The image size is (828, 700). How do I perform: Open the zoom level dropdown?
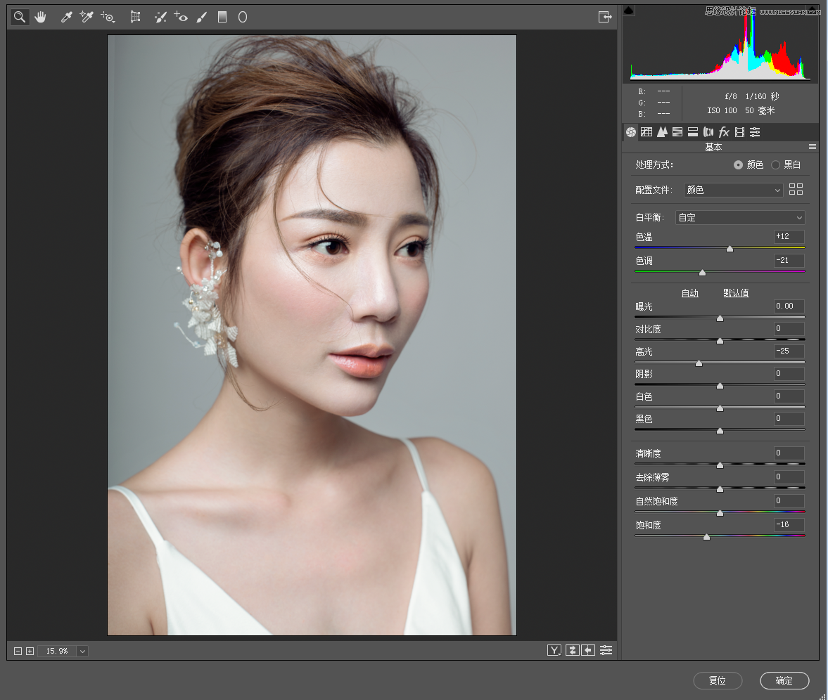pyautogui.click(x=82, y=652)
